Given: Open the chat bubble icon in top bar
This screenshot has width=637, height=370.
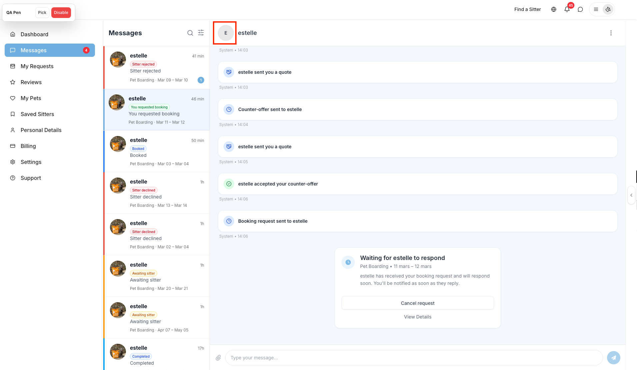Looking at the screenshot, I should coord(580,9).
